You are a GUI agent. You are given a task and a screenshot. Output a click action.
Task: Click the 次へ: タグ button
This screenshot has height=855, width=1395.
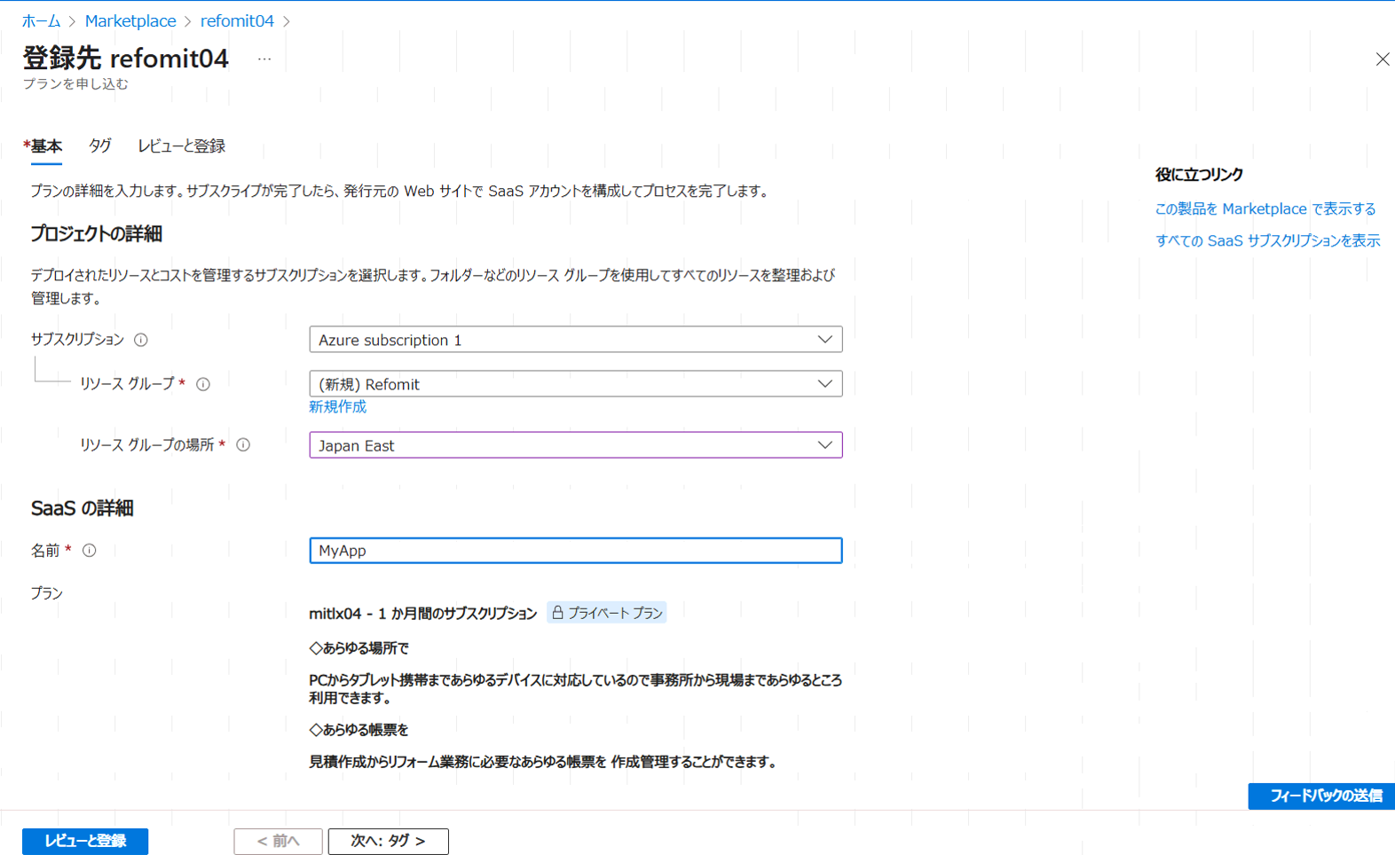pyautogui.click(x=388, y=841)
